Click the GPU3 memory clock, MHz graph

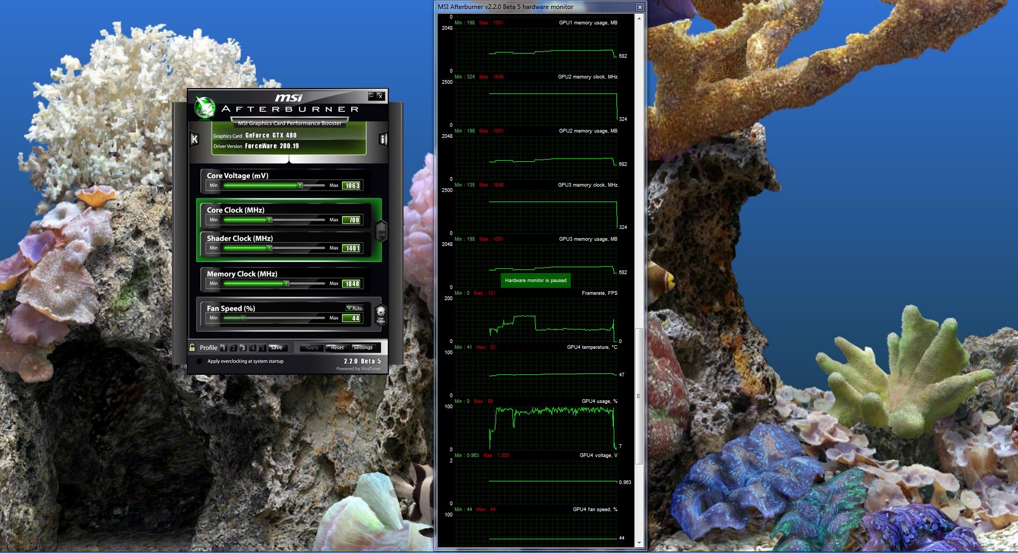point(536,212)
